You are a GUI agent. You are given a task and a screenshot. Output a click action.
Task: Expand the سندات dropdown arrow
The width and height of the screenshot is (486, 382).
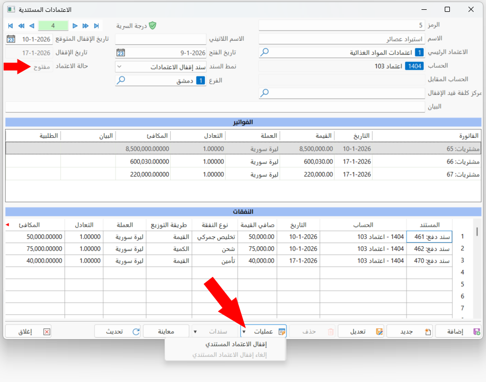pyautogui.click(x=195, y=332)
